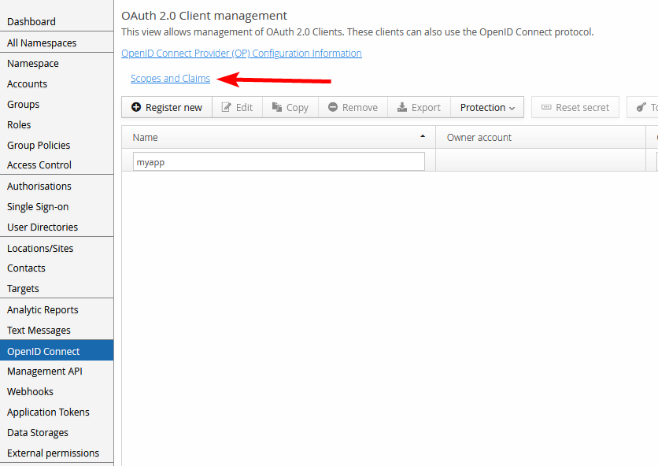Click the Register new button
The width and height of the screenshot is (658, 466).
point(167,108)
